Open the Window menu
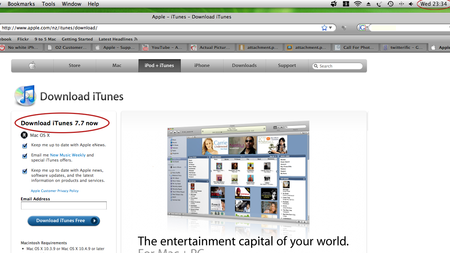This screenshot has height=253, width=450. point(71,4)
